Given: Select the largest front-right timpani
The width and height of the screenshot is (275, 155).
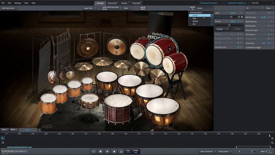Looking at the screenshot, I should (163, 112).
